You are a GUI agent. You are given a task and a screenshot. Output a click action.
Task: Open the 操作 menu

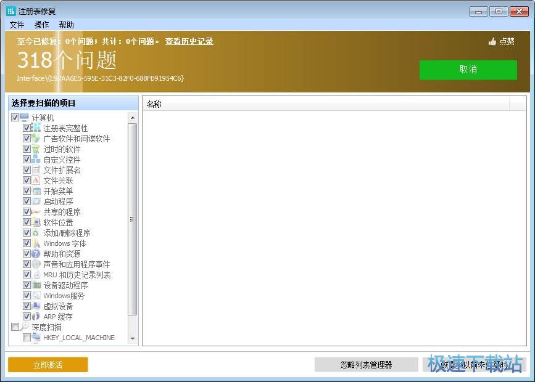(41, 25)
